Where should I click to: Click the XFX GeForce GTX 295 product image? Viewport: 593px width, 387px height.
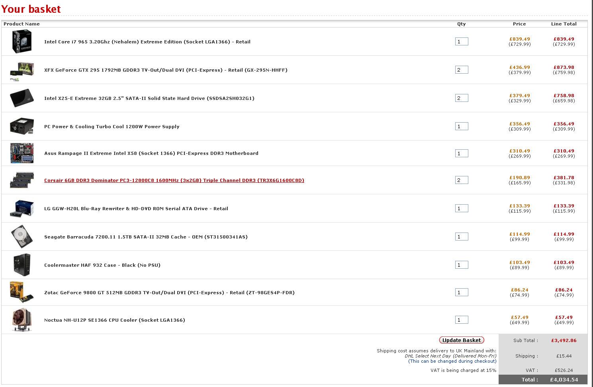pos(22,71)
